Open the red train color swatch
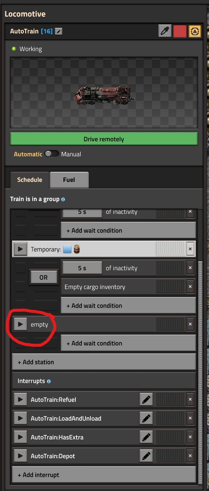This screenshot has width=209, height=491. pyautogui.click(x=180, y=31)
